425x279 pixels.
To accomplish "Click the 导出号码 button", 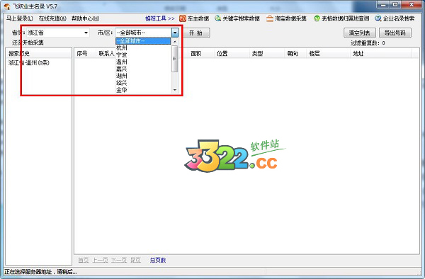I will [395, 33].
